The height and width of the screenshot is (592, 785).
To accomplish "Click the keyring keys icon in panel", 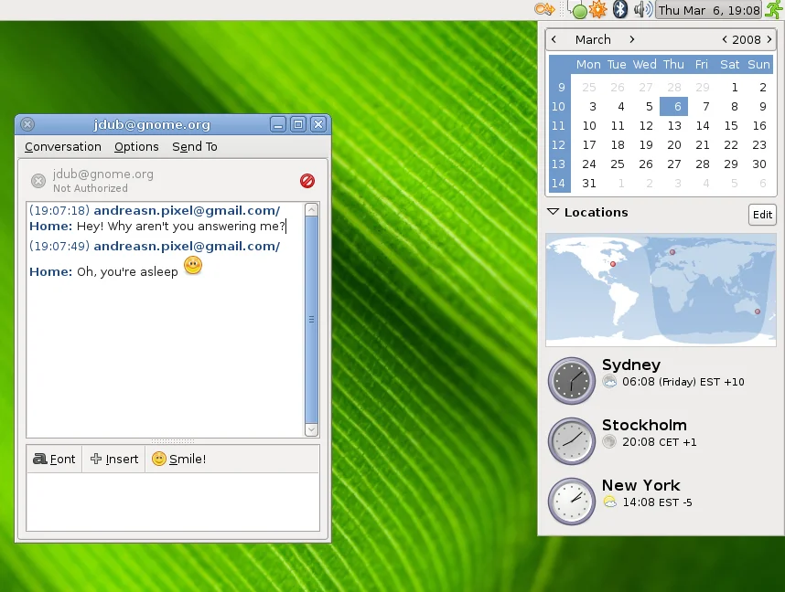I will pos(544,10).
